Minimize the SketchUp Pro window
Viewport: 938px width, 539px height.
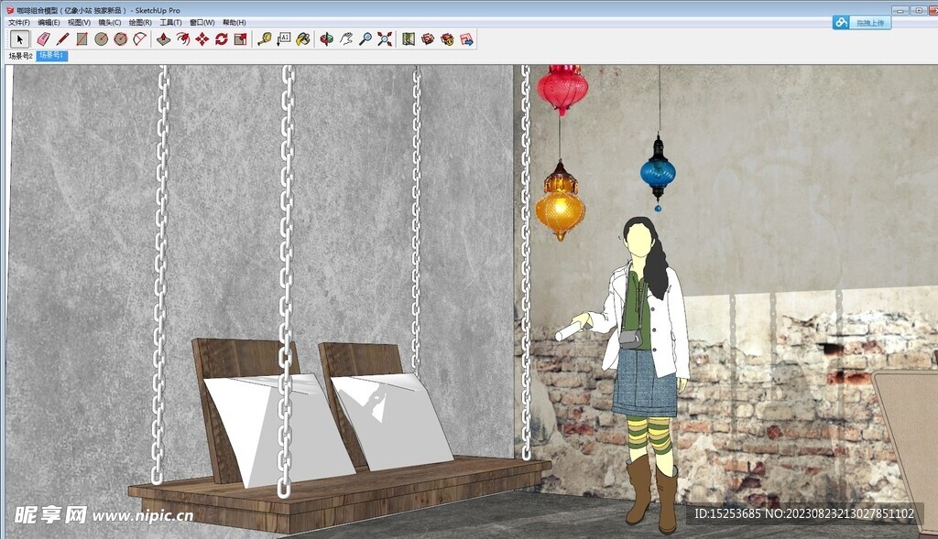point(900,10)
